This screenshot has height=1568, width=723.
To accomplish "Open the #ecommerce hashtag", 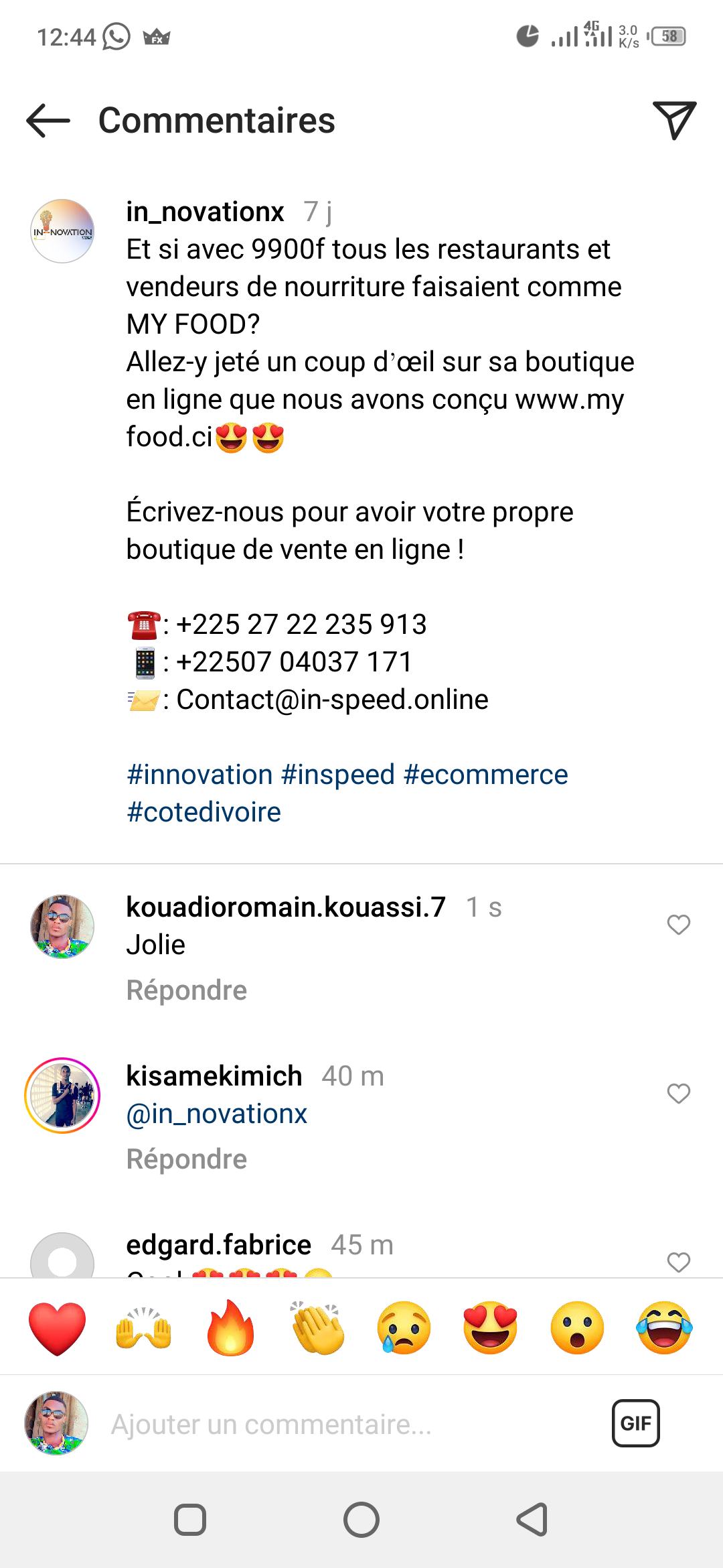I will click(x=486, y=775).
